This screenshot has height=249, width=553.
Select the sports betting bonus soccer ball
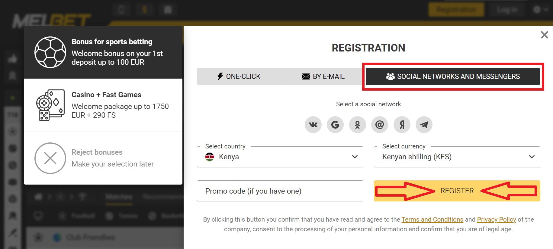(x=50, y=52)
